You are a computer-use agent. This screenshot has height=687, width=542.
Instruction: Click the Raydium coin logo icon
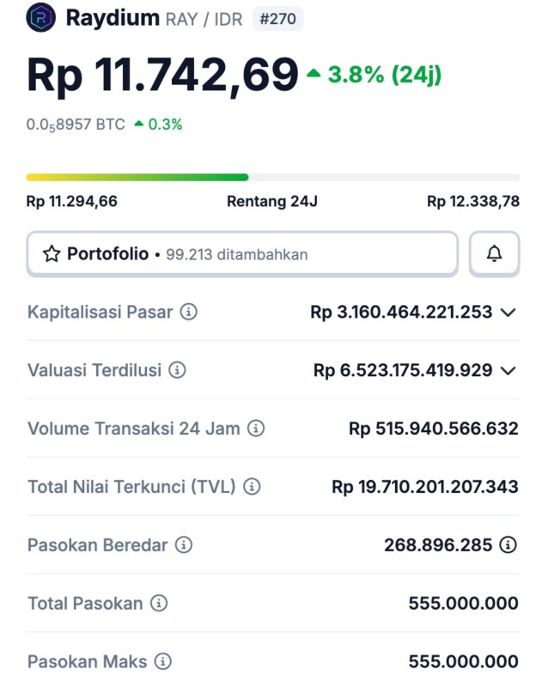click(40, 18)
